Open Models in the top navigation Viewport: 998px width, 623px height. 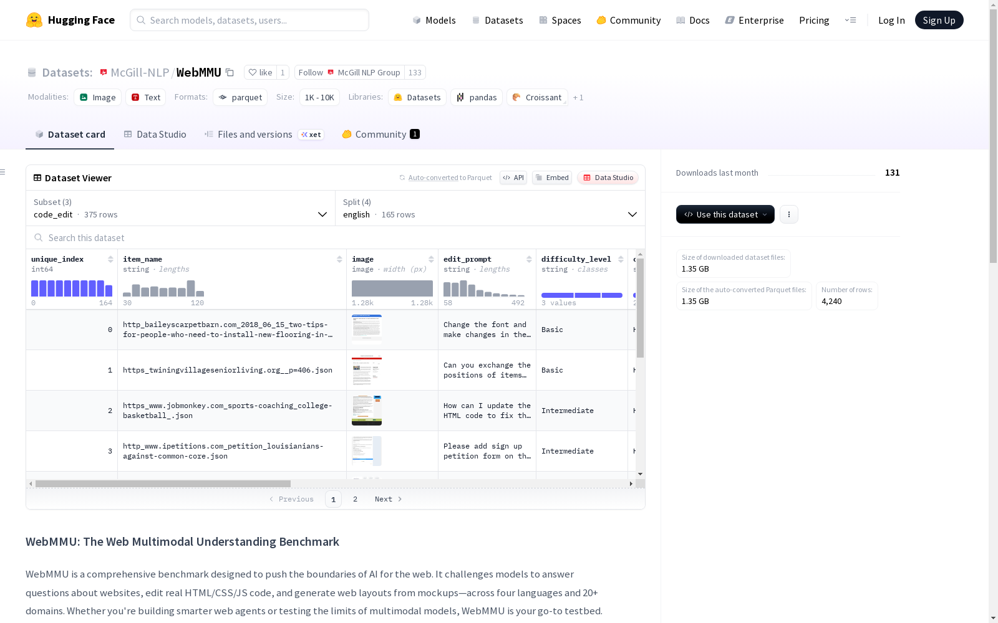434,20
